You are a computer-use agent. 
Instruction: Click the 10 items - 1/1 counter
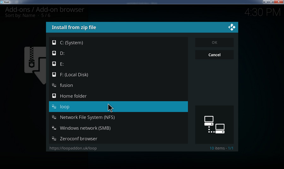(221, 148)
